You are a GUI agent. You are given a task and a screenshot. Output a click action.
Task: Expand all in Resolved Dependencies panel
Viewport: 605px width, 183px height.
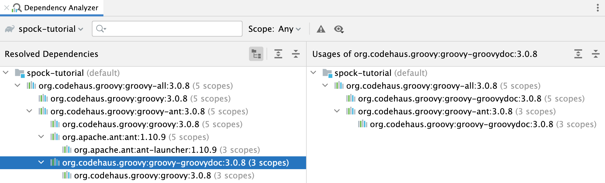point(278,54)
